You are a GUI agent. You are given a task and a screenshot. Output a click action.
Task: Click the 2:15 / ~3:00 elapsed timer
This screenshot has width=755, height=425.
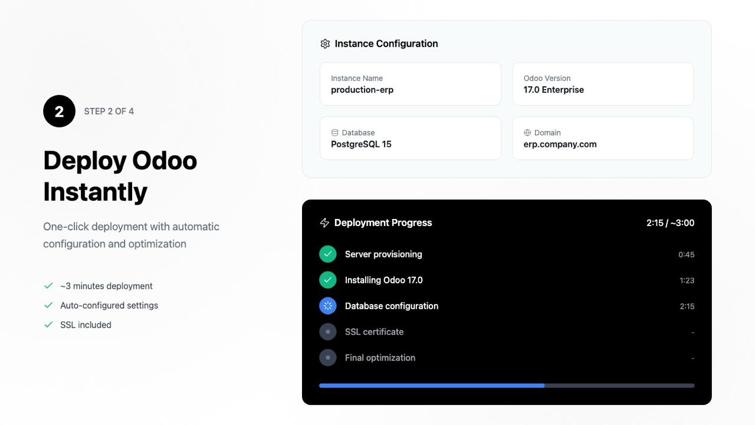click(x=670, y=223)
